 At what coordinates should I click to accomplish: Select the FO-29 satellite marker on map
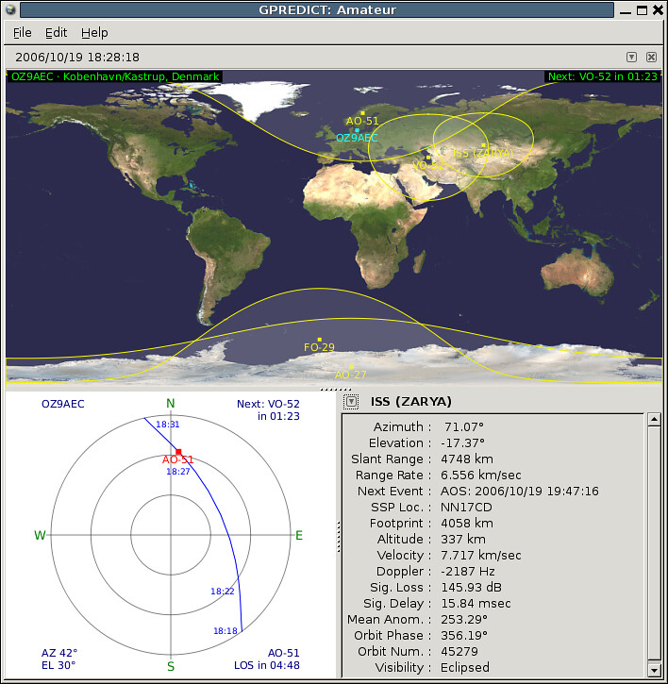tap(320, 340)
